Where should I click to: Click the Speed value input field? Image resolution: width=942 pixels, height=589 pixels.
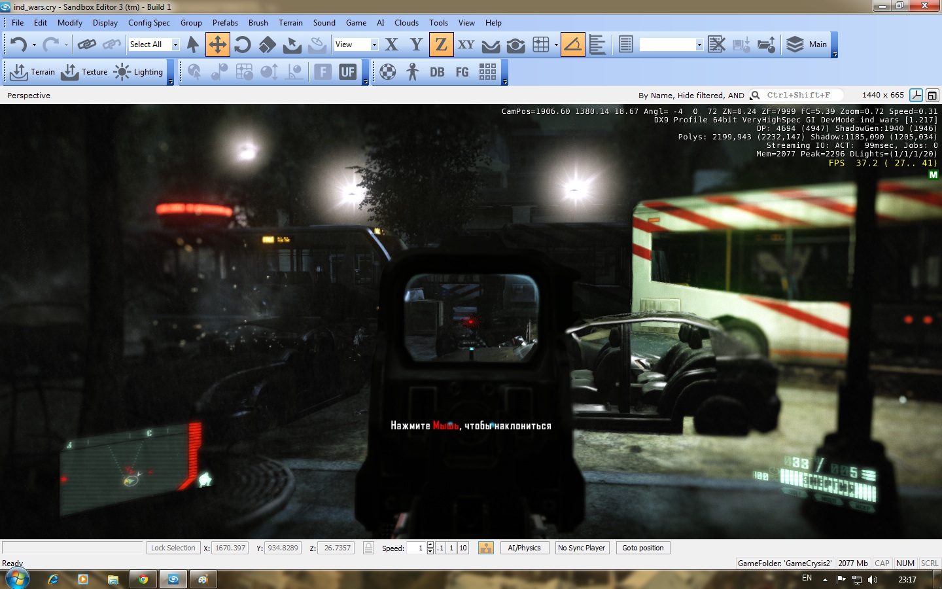pos(417,548)
